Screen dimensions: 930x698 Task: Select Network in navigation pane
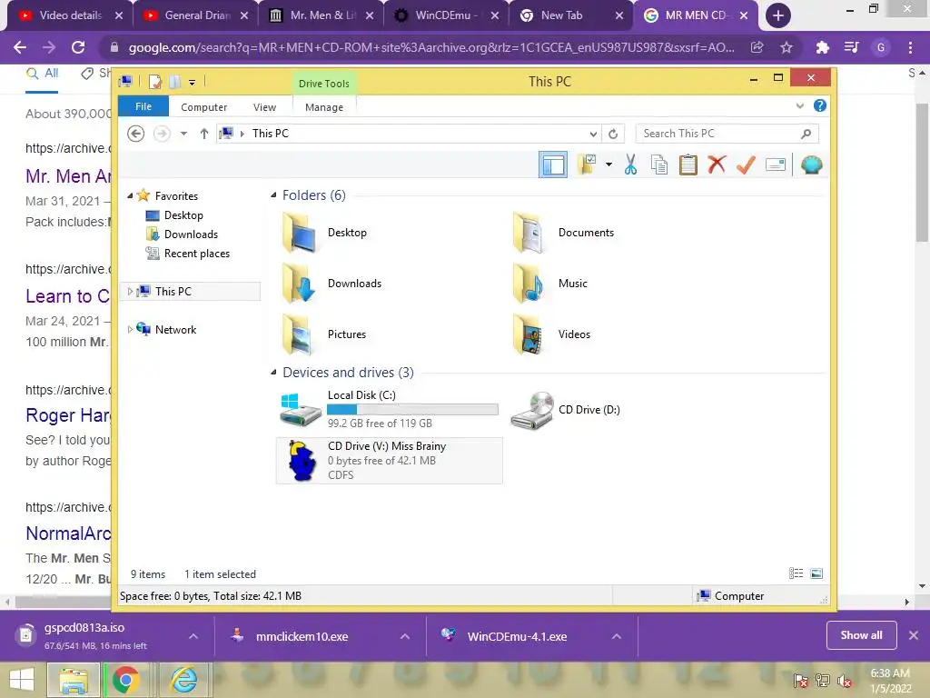point(175,329)
